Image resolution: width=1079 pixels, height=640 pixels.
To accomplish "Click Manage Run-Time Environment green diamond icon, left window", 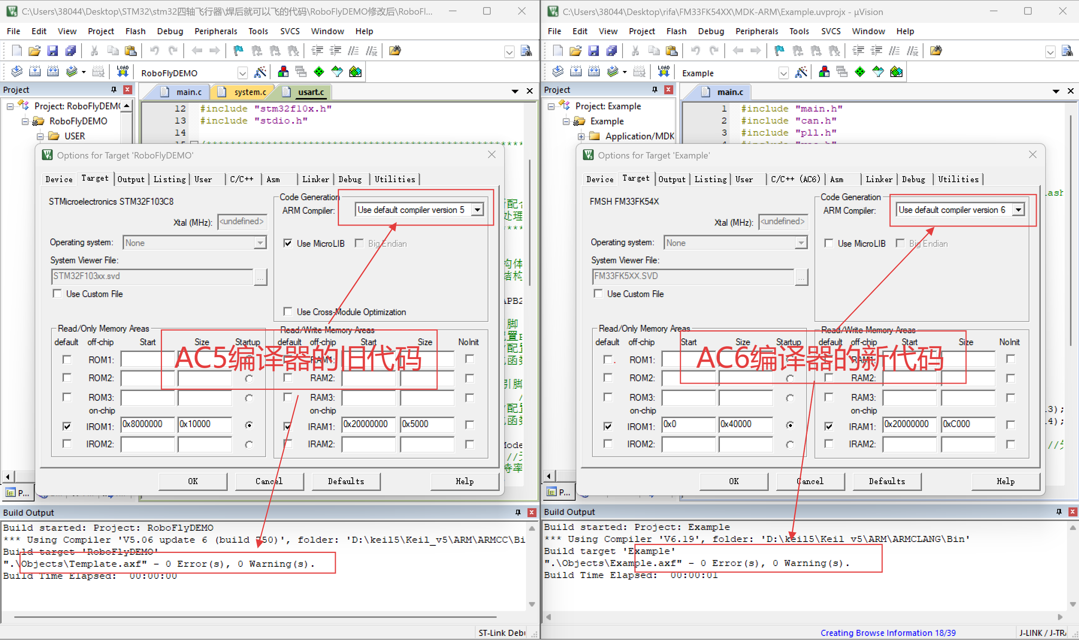I will [319, 72].
